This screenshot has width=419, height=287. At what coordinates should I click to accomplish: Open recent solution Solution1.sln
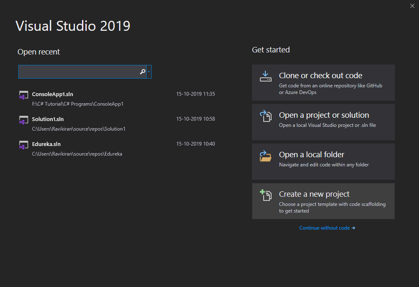[48, 119]
